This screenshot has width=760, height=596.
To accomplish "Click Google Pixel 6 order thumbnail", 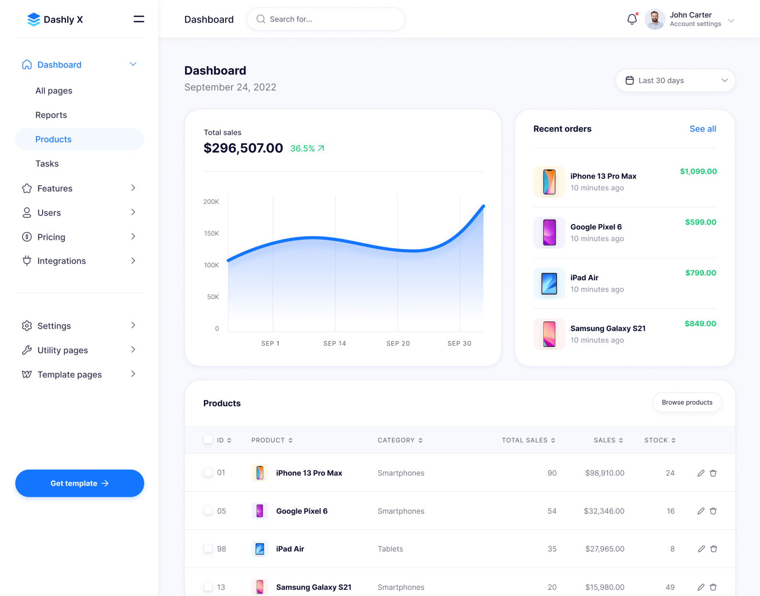I will (549, 232).
